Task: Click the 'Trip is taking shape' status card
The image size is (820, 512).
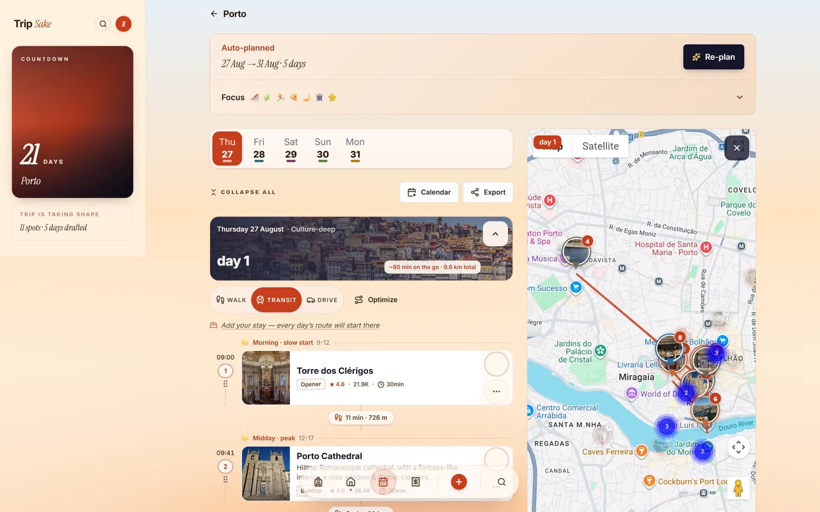Action: (72, 222)
